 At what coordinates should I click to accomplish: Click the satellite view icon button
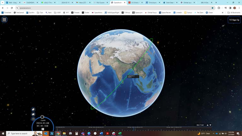[33, 109]
